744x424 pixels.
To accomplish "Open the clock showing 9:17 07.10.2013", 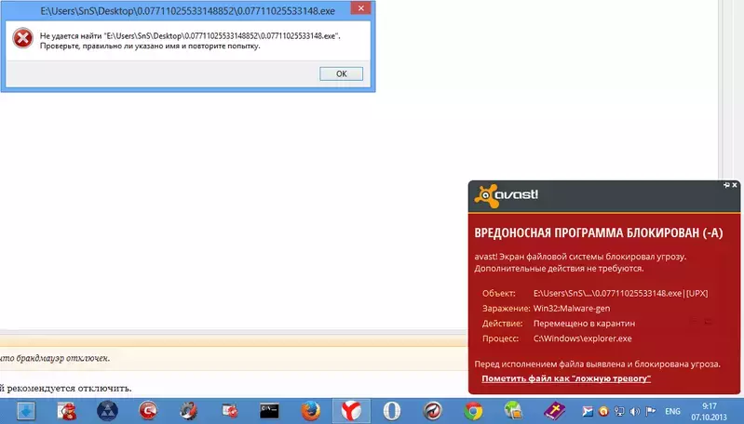I will click(x=709, y=411).
